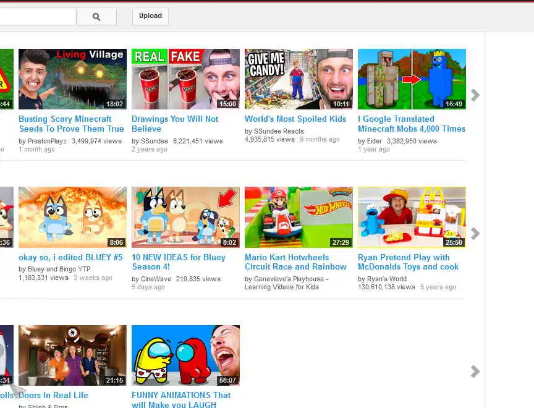This screenshot has height=408, width=534.
Task: Open title Busting Scary Minecraft Seeds
Action: point(71,124)
